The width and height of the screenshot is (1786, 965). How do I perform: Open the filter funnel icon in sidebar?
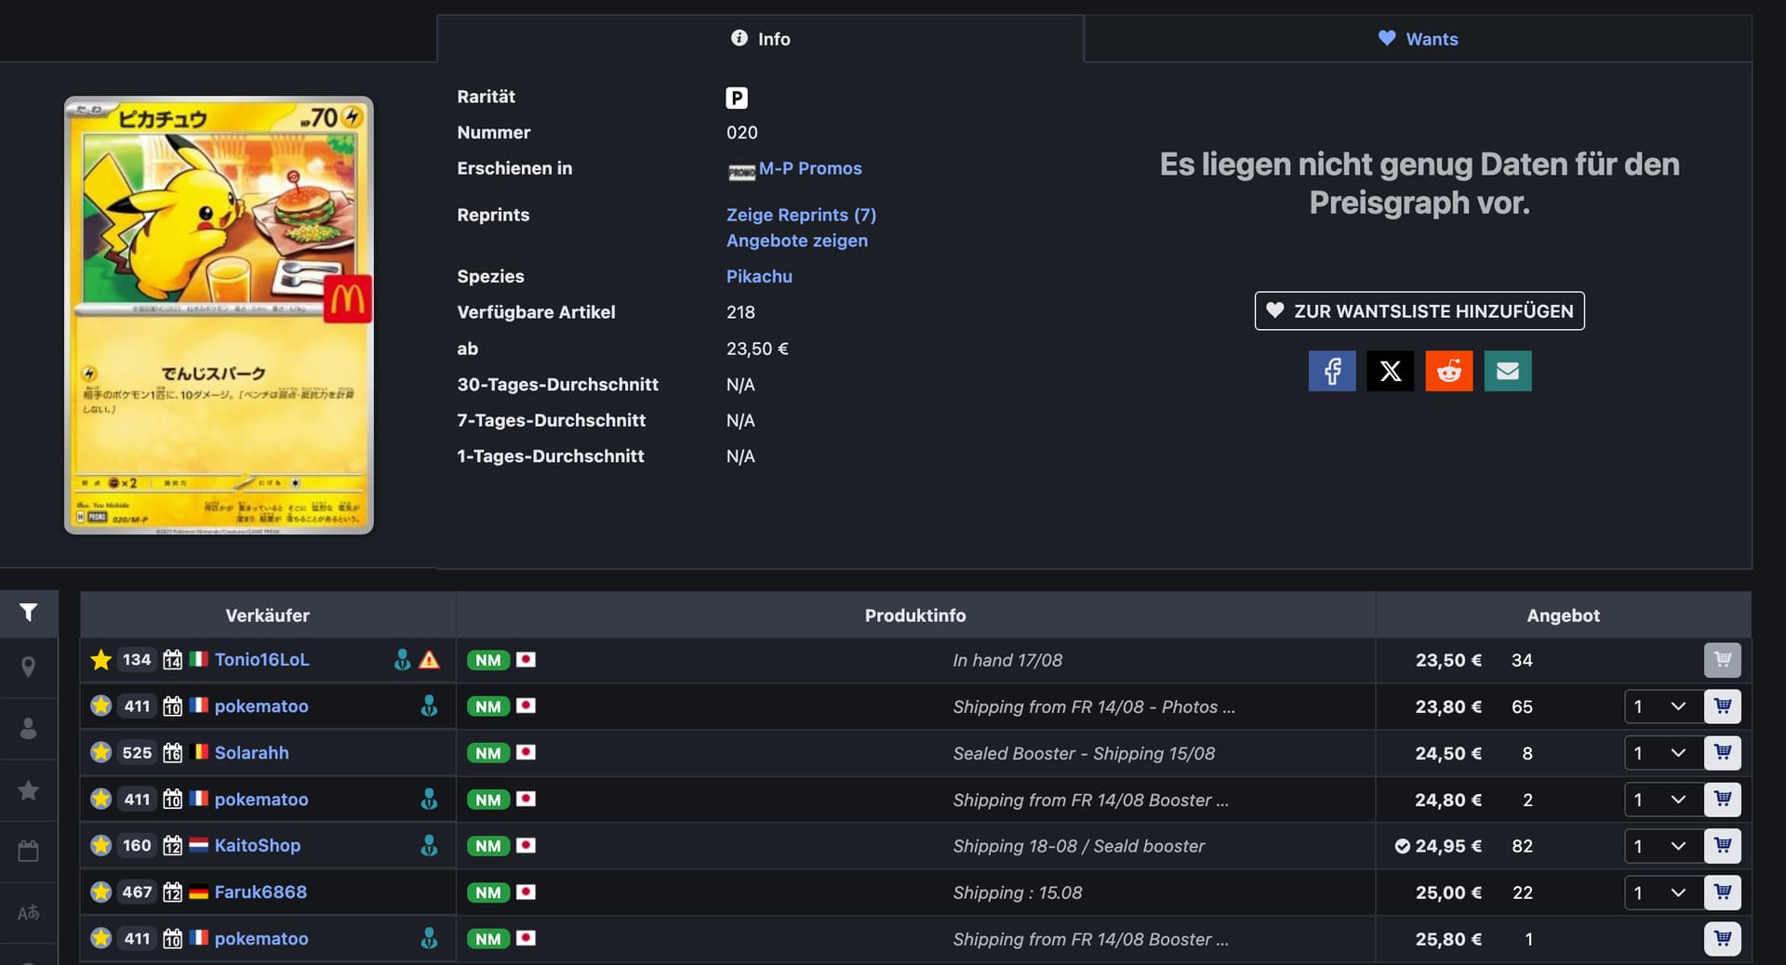[29, 613]
